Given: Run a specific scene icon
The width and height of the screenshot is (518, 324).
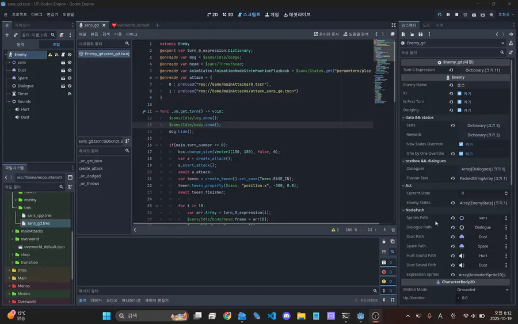Looking at the screenshot, I should [483, 14].
